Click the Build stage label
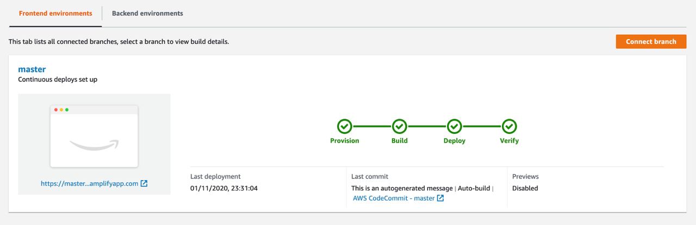 [399, 141]
